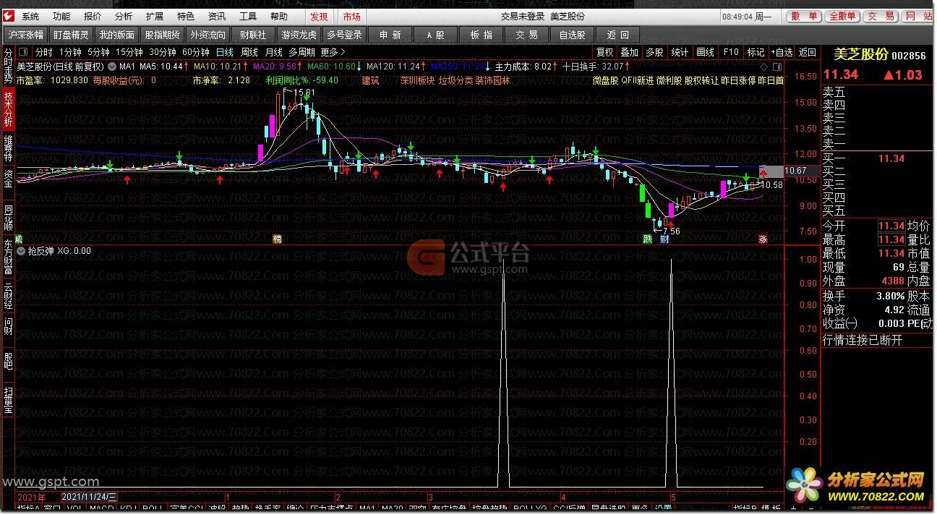Open the 报价 menu
Viewport: 937px width, 515px height.
pyautogui.click(x=93, y=16)
